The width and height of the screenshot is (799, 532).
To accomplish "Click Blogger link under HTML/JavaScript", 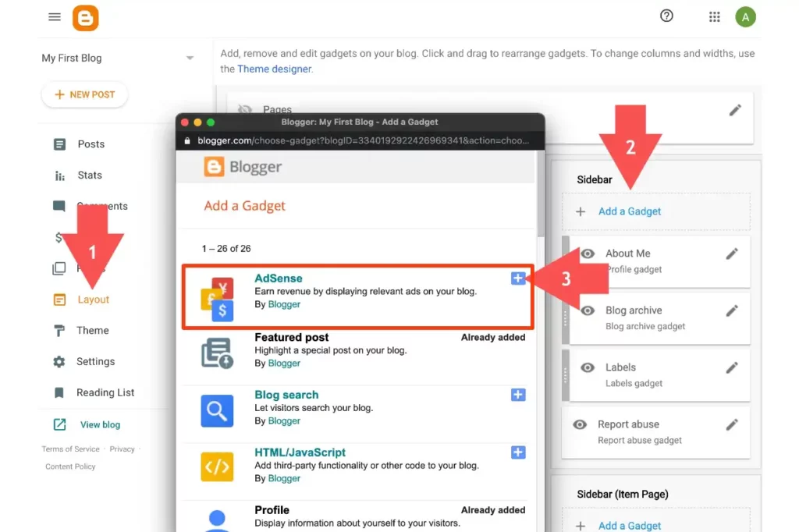I will 284,479.
